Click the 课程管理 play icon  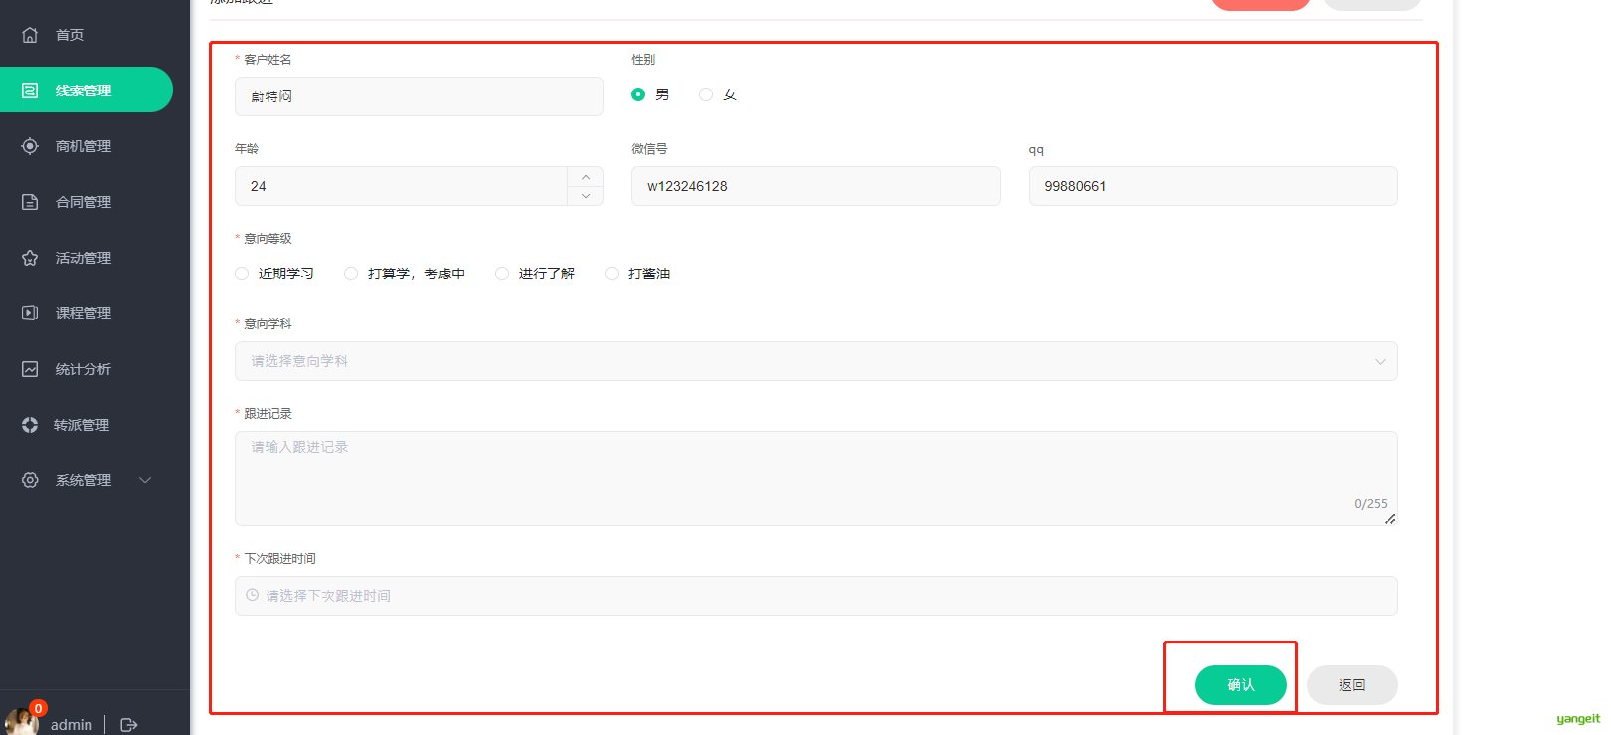click(x=30, y=313)
